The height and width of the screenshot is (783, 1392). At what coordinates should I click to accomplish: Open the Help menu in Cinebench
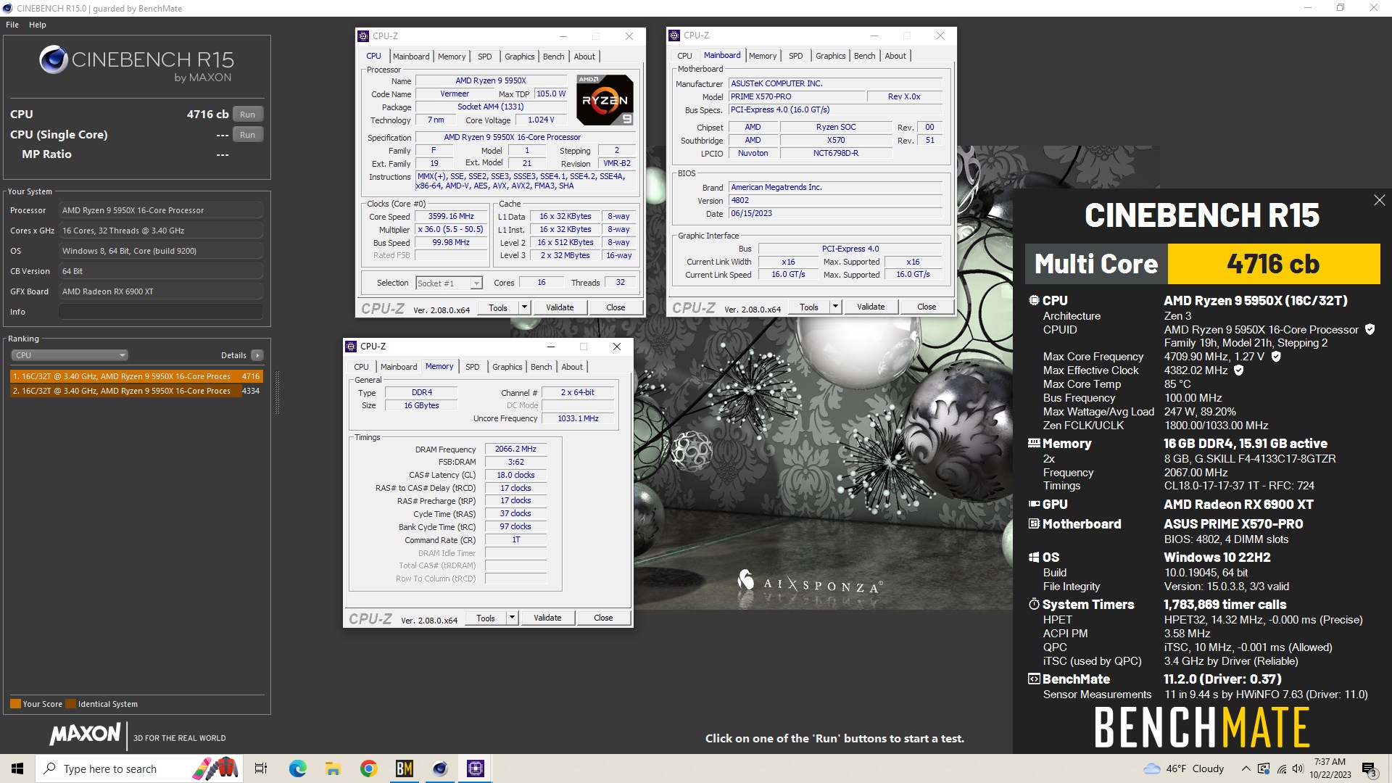point(38,25)
